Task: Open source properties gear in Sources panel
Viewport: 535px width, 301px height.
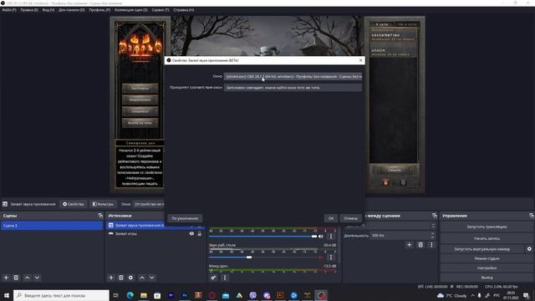Action: tap(130, 278)
